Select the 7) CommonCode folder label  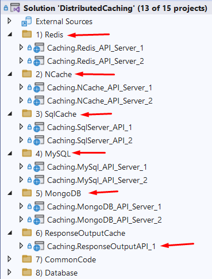coord(65,259)
